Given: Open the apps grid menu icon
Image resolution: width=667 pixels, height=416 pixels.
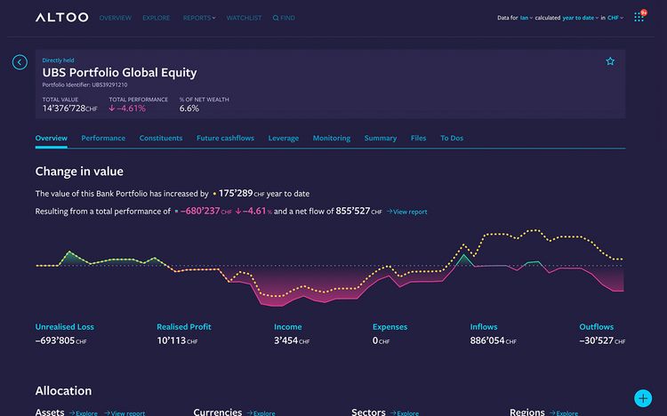Looking at the screenshot, I should tap(639, 17).
